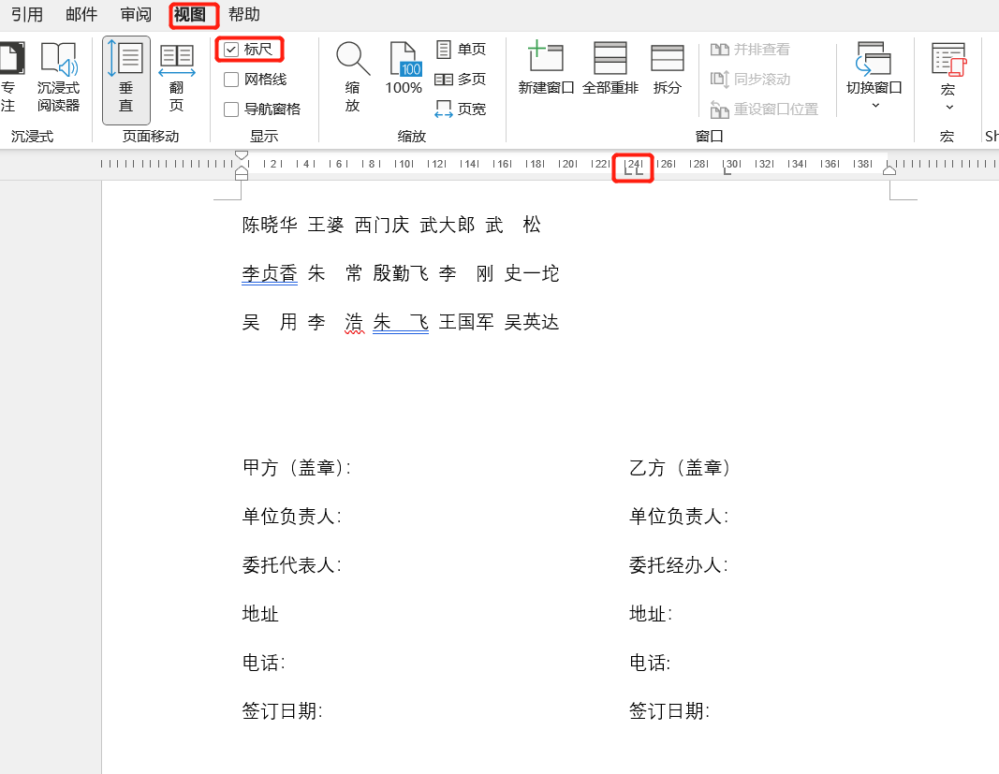Expand the 切换窗口 dropdown arrow

point(874,105)
